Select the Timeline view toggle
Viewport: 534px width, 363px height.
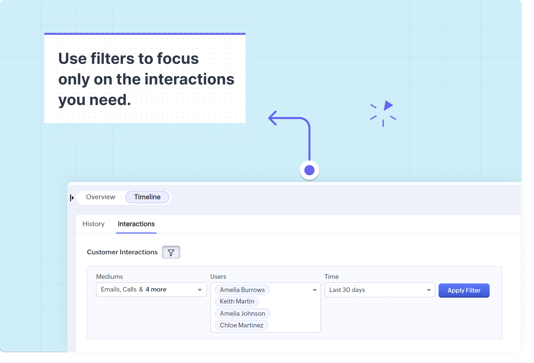click(x=147, y=197)
